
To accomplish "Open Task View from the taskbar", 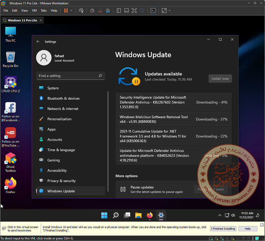I will tap(127, 215).
